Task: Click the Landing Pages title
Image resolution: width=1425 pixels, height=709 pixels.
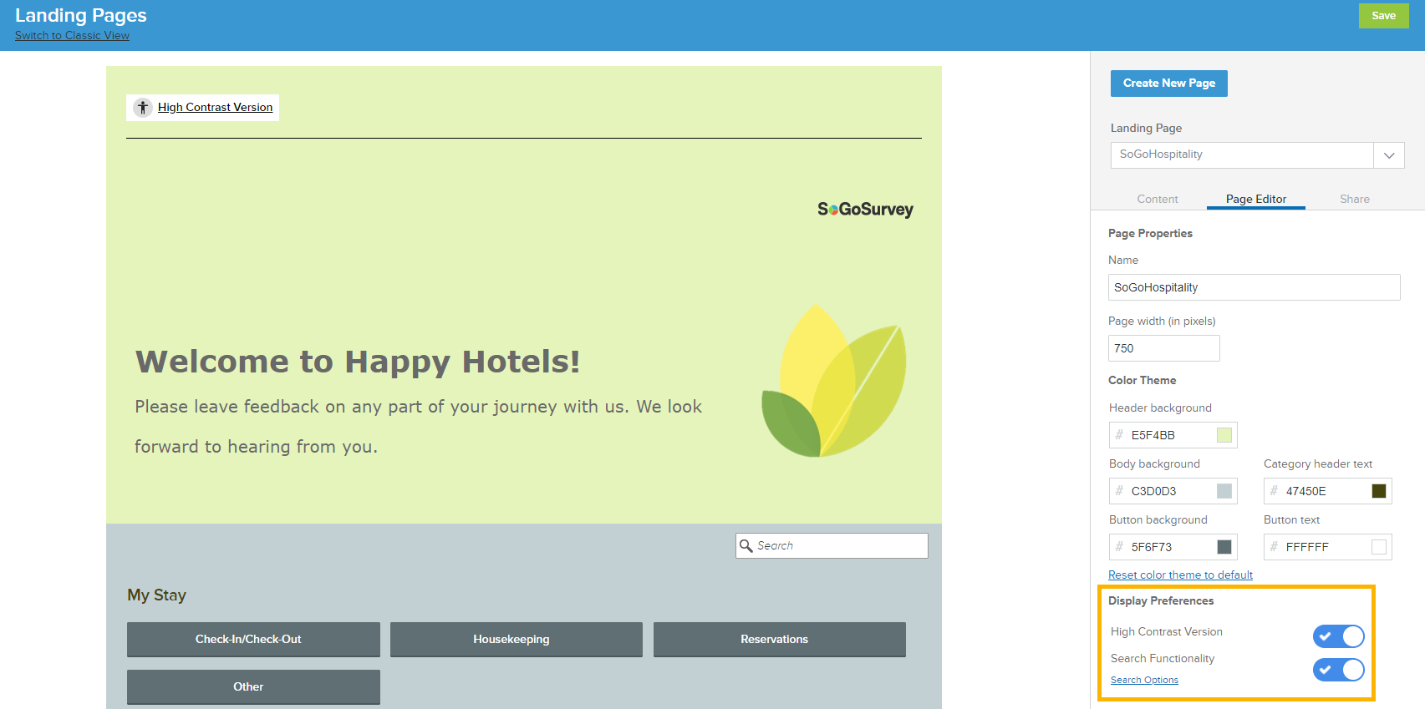Action: (81, 15)
